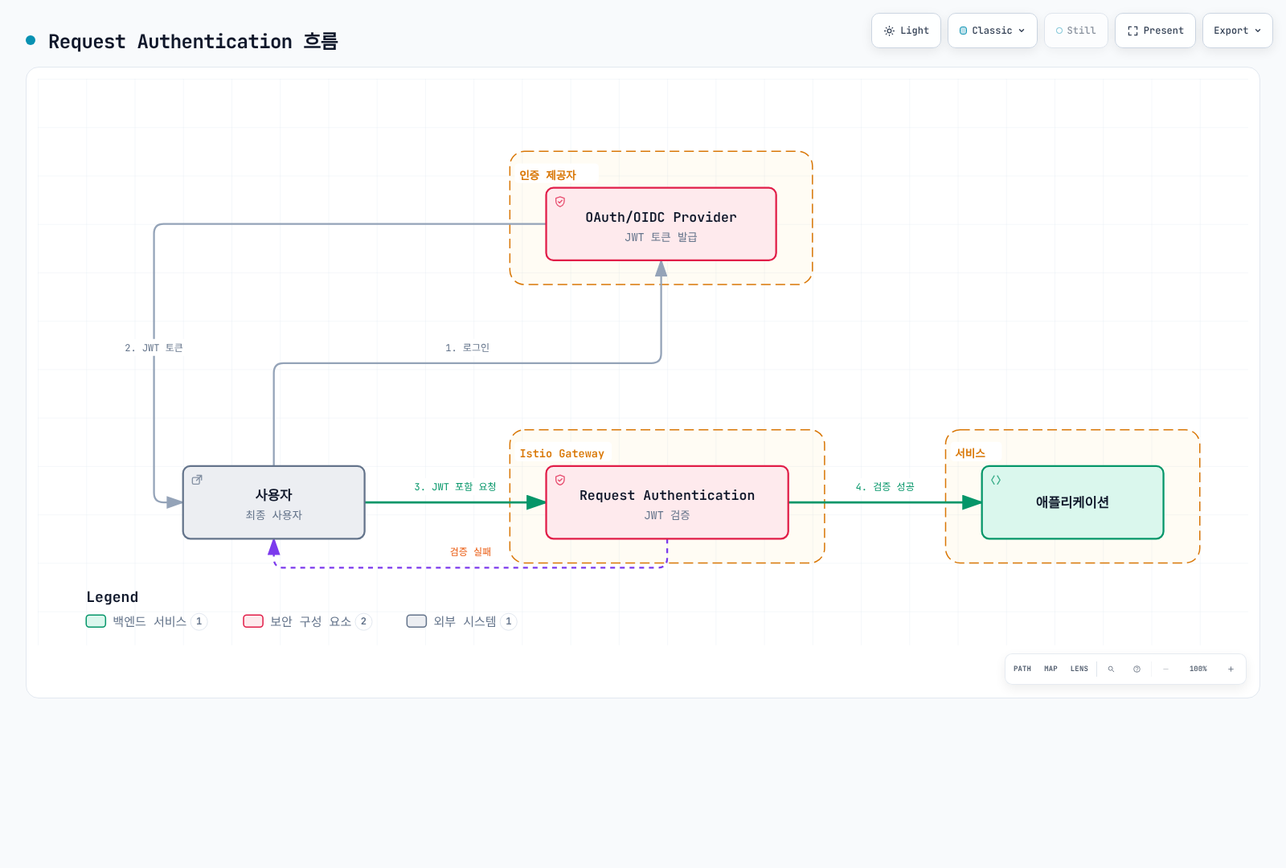Click the '1. 로그인' edge label

tap(467, 348)
